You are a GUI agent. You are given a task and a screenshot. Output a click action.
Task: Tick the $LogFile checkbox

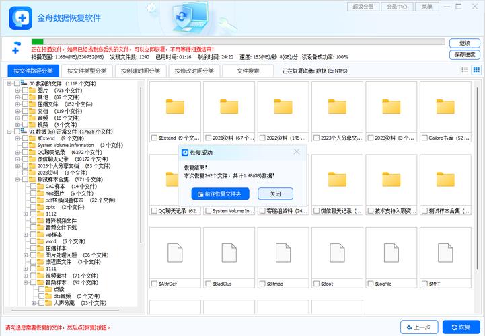click(x=371, y=284)
